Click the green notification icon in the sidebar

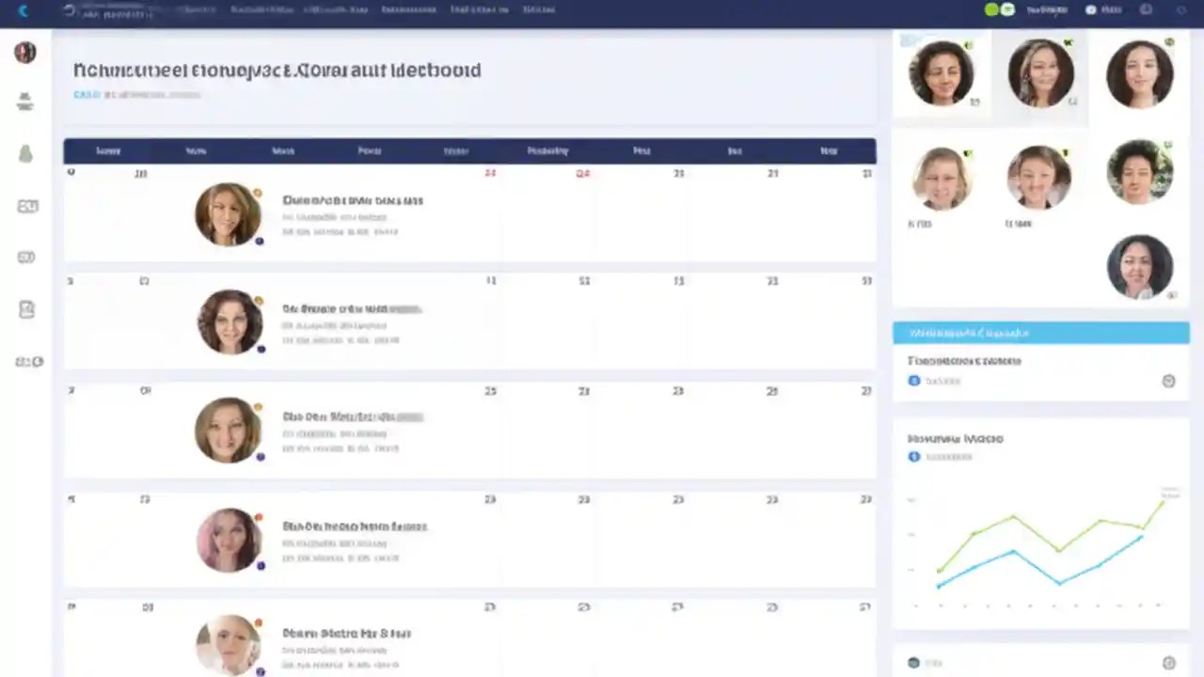tap(24, 153)
